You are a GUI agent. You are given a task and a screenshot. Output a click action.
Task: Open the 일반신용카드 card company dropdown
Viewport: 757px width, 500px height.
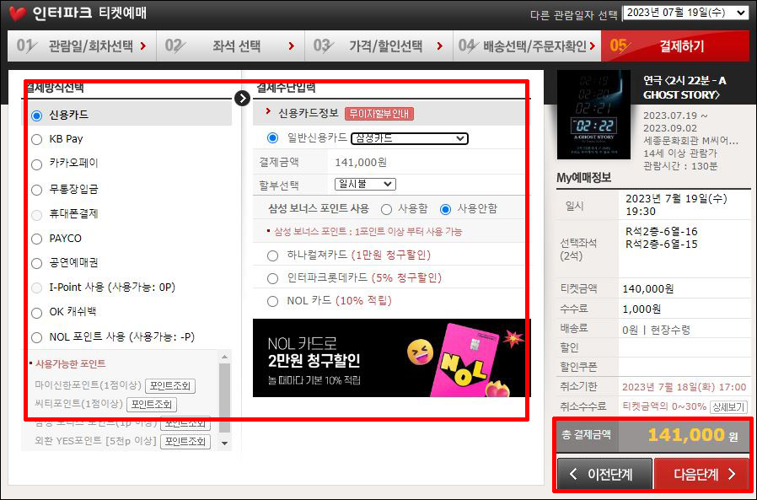click(410, 138)
